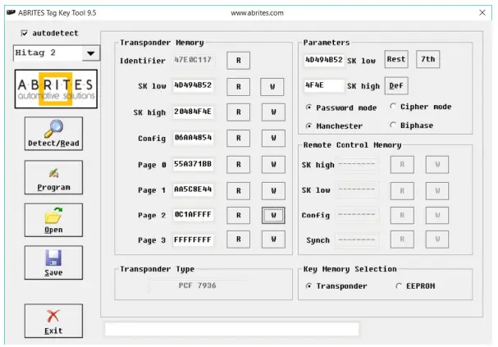Screen dimensions: 498x347
Task: Click the PCF 7936 transponder type field
Action: point(197,285)
